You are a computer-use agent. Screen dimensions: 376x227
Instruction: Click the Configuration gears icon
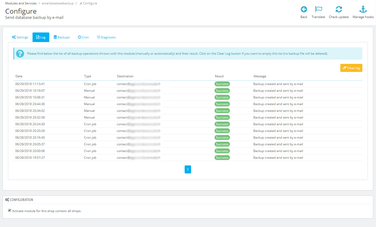tap(7, 200)
